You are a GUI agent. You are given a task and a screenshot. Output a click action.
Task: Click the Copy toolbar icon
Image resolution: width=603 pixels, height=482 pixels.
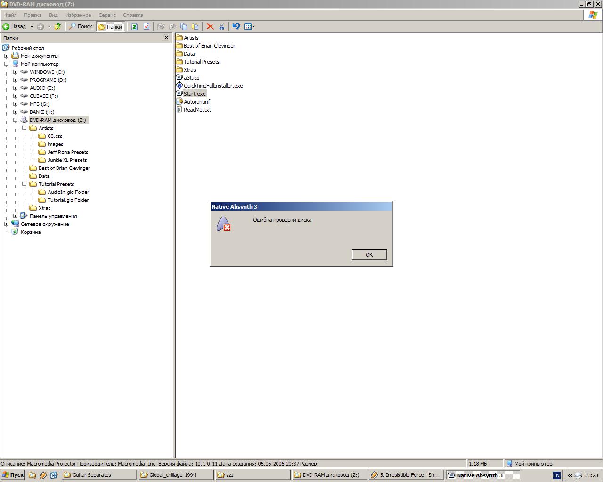[184, 26]
